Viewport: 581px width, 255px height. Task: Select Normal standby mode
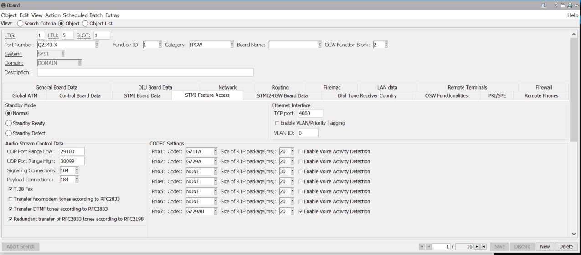coord(9,113)
